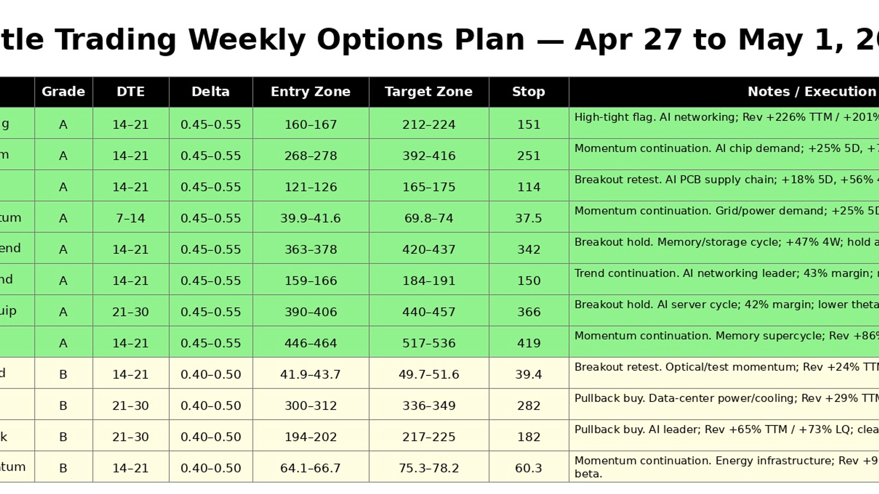
Task: Click the Entry Zone header
Action: click(x=311, y=92)
